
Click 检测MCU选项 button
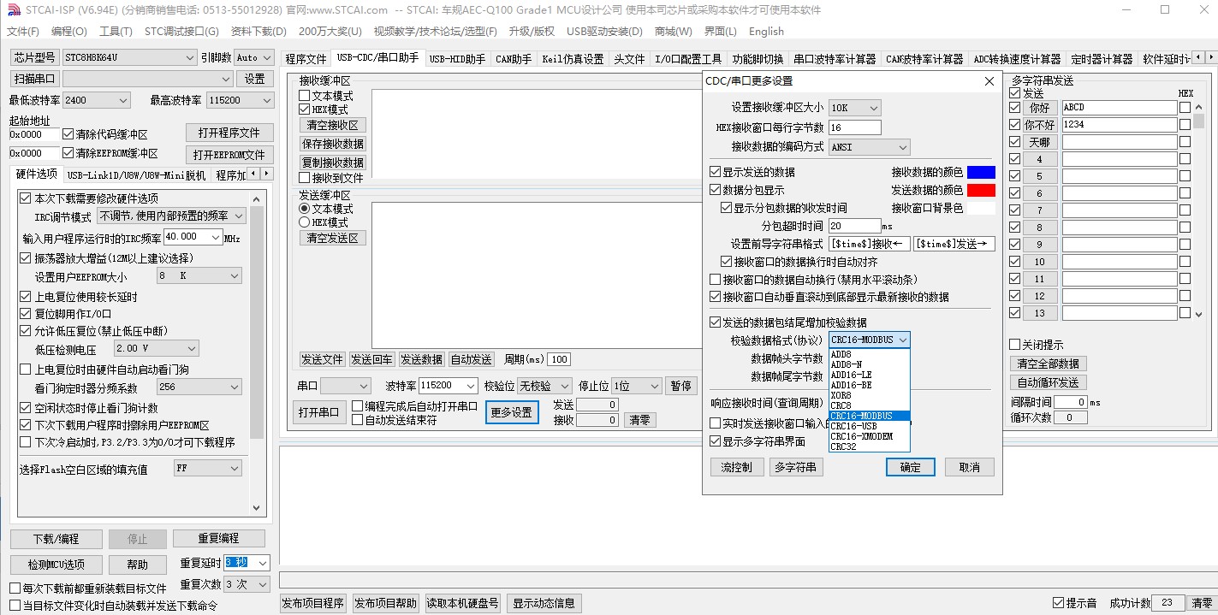click(x=56, y=565)
